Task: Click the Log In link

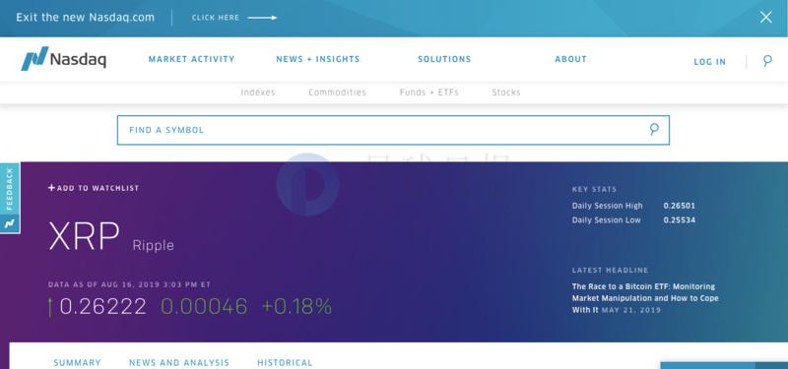Action: point(709,62)
